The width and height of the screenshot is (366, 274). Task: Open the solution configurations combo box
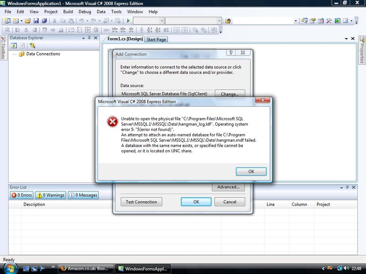pyautogui.click(x=149, y=21)
